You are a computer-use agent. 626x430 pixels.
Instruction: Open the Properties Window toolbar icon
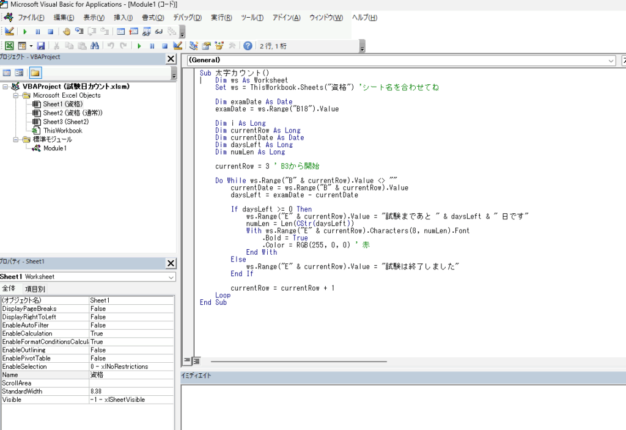[x=206, y=46]
